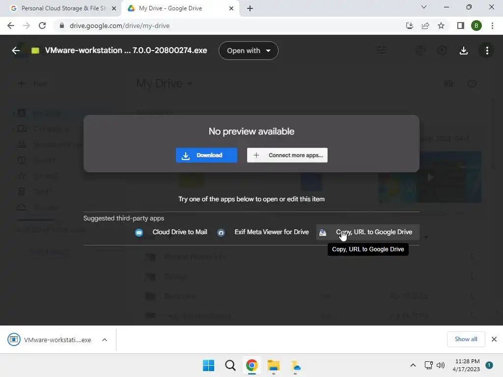Click the browser back arrow
503x377 pixels.
(11, 26)
